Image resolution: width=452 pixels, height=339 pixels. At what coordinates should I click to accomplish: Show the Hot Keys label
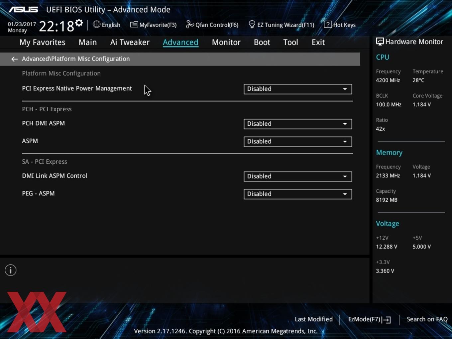coord(344,25)
